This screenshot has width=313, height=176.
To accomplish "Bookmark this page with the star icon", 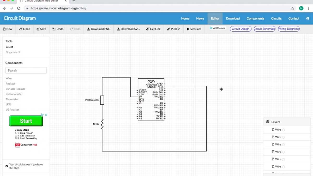I will pos(293,8).
